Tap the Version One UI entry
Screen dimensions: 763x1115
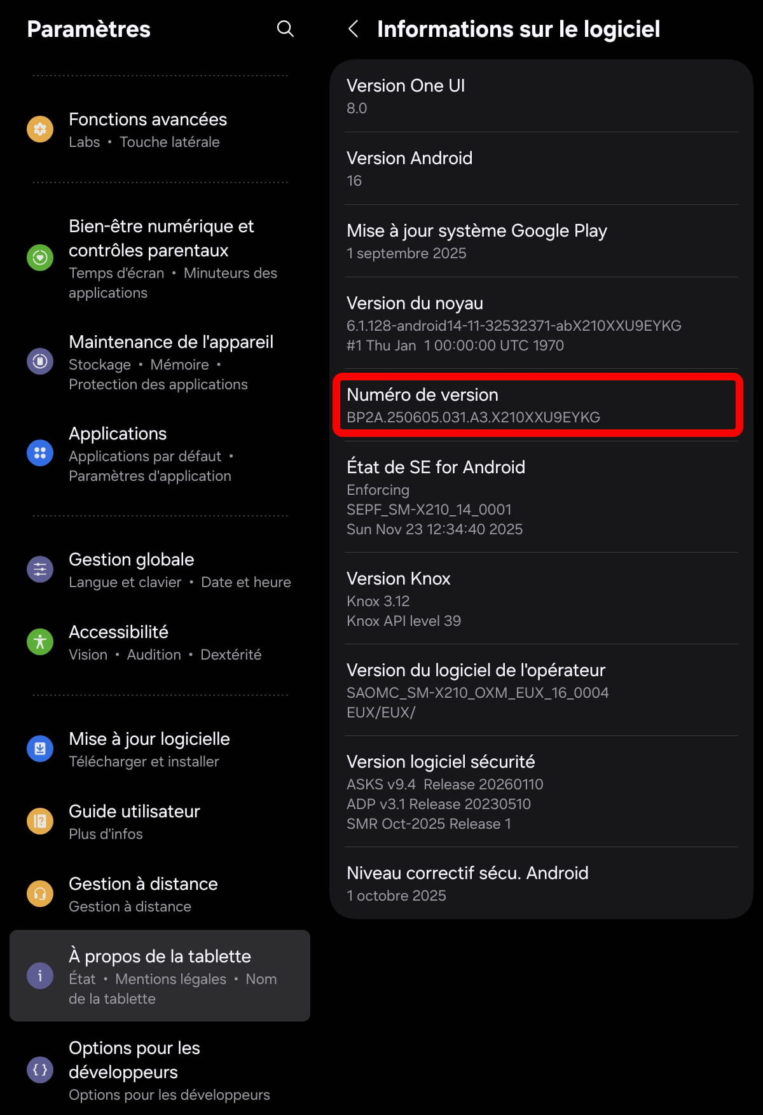541,96
